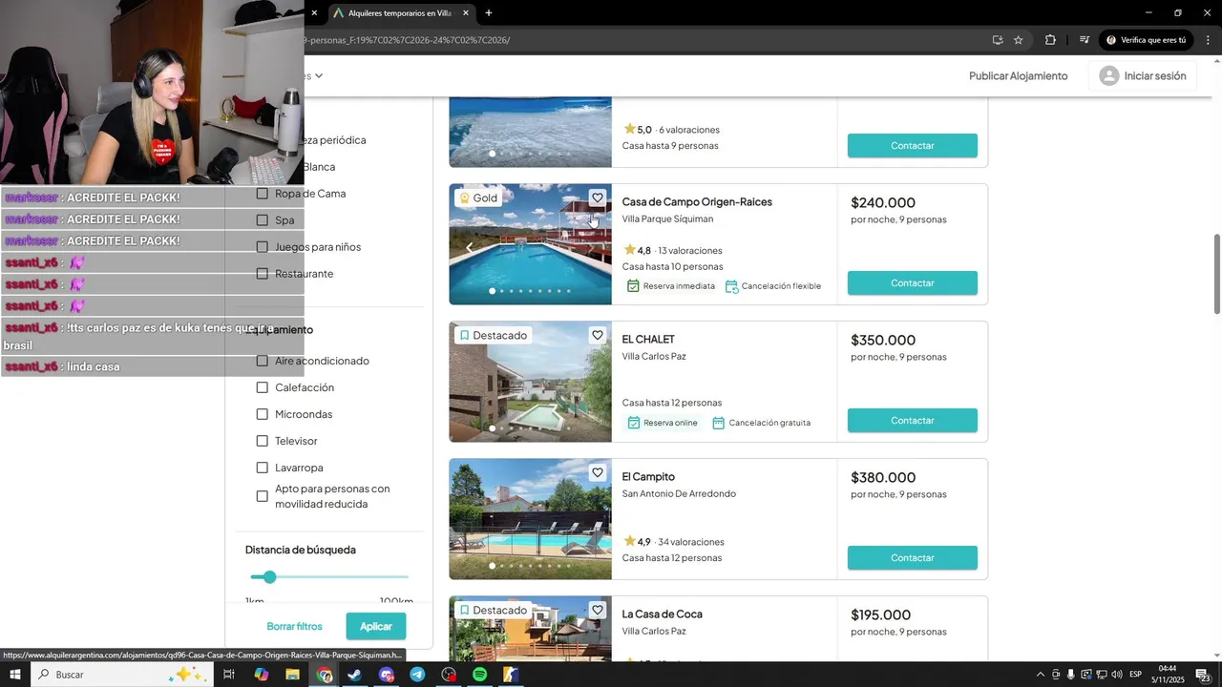Image resolution: width=1222 pixels, height=687 pixels.
Task: Click the browser address bar URL
Action: 409,40
